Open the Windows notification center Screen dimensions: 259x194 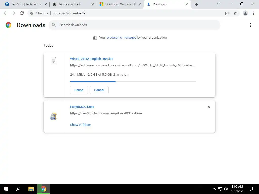point(251,189)
